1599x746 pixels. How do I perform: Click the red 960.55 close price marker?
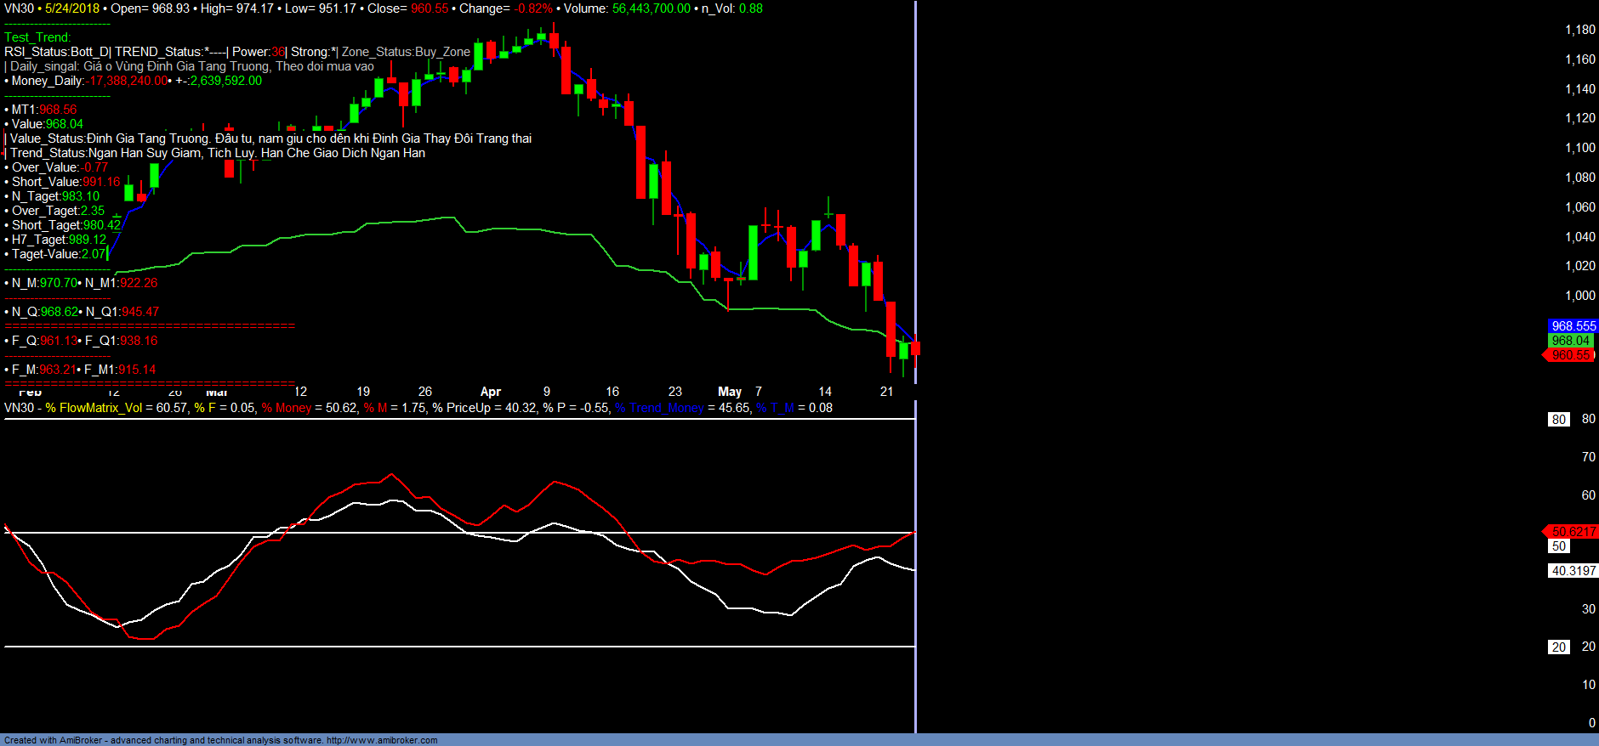tap(1570, 355)
